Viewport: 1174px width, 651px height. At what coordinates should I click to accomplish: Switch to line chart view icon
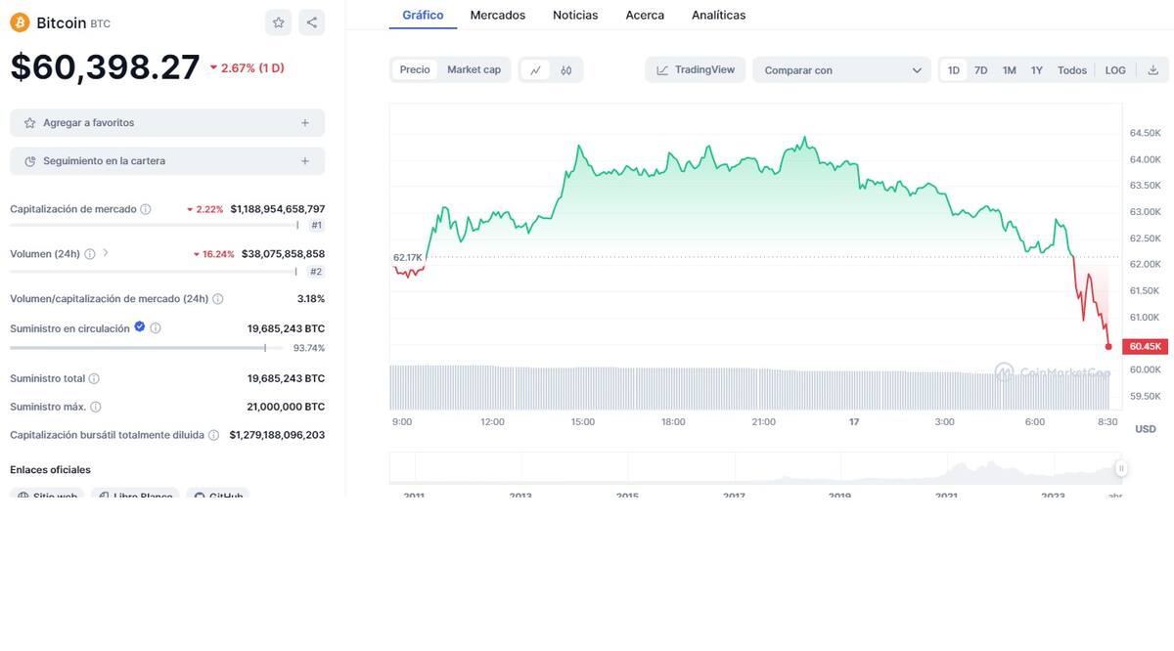coord(535,70)
